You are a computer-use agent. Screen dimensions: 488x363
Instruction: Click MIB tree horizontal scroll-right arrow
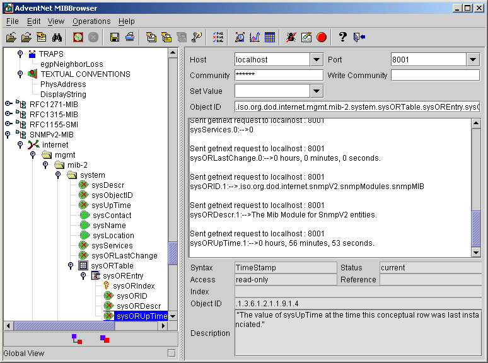[x=163, y=326]
